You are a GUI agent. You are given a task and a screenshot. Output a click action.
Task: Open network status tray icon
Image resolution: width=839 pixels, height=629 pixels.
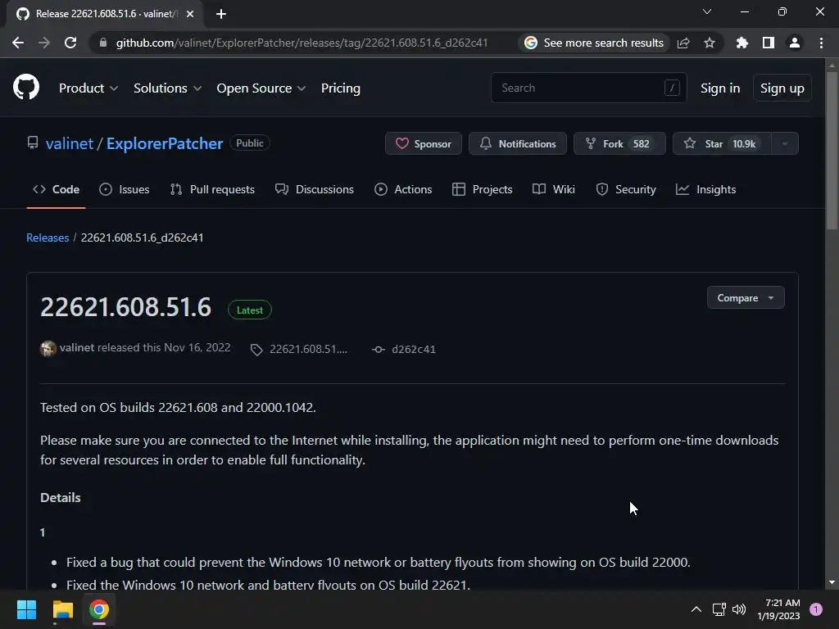coord(719,609)
